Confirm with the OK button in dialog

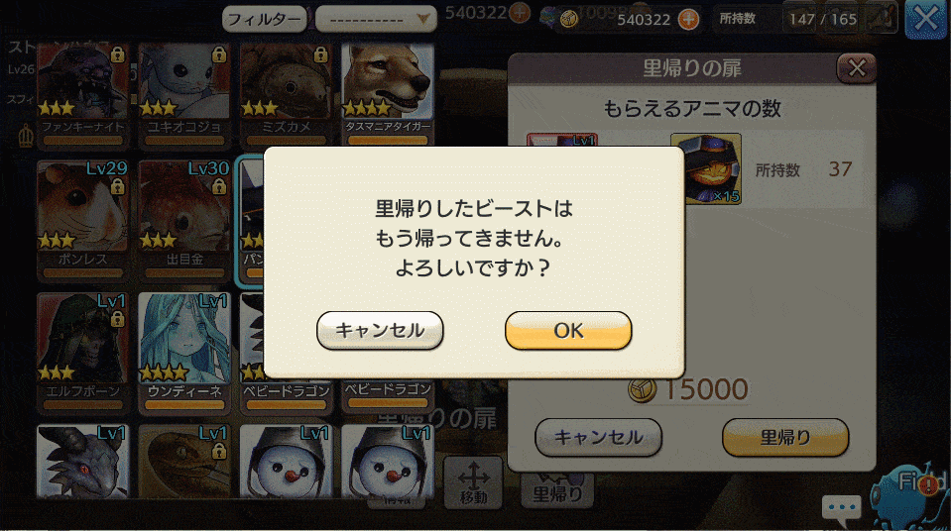[568, 330]
